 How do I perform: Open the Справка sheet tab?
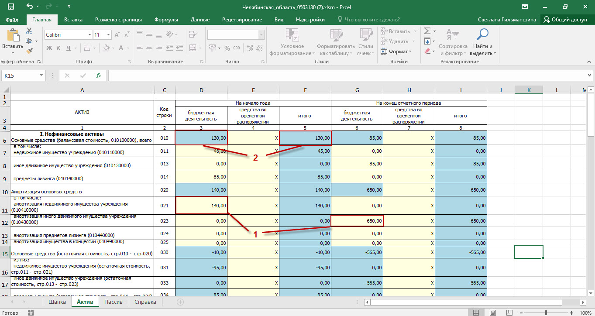pos(145,302)
